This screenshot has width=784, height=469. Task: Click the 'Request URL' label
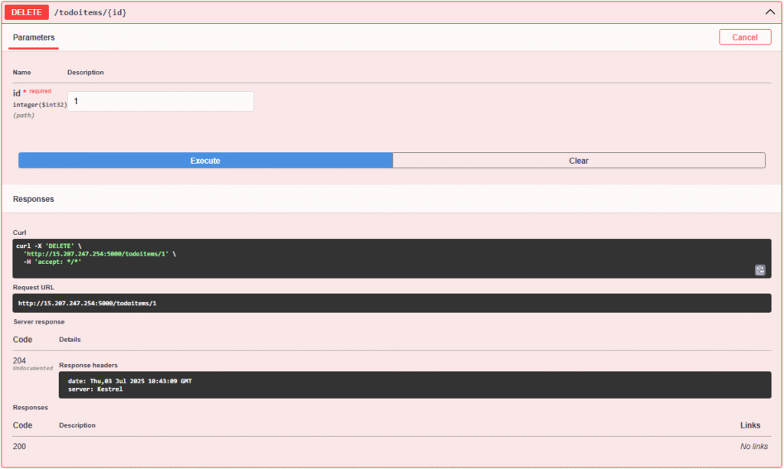[x=34, y=288]
